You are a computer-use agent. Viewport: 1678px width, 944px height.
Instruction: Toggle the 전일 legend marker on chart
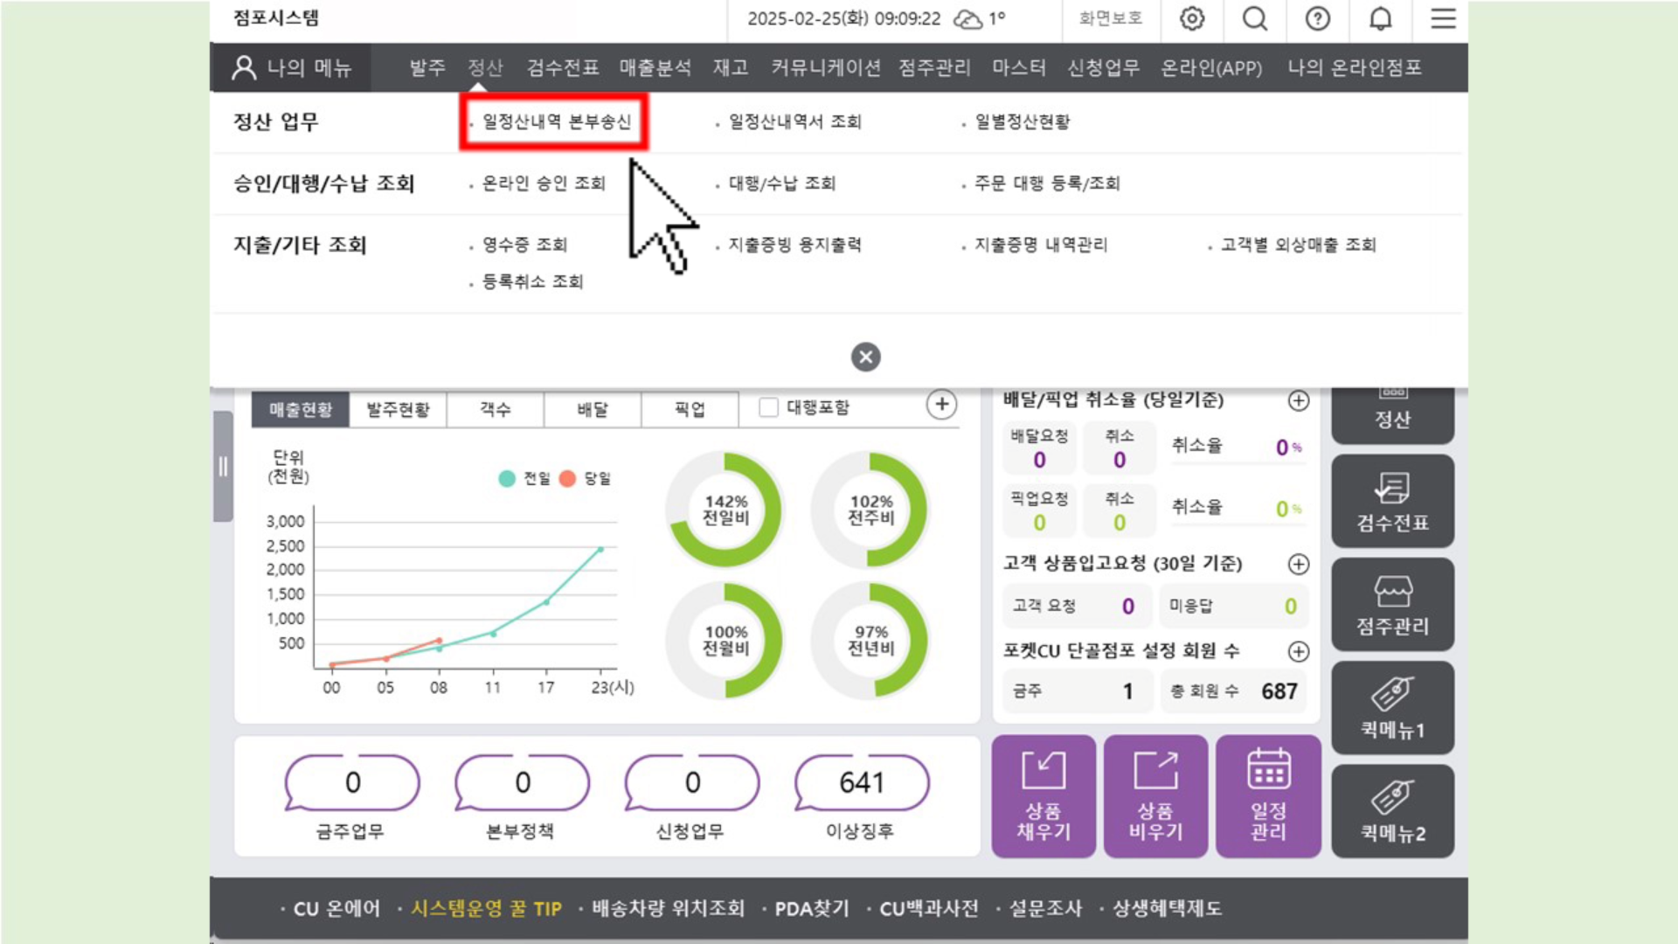507,479
